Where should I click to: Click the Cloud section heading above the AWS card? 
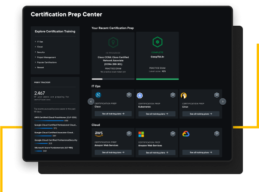click(x=96, y=125)
